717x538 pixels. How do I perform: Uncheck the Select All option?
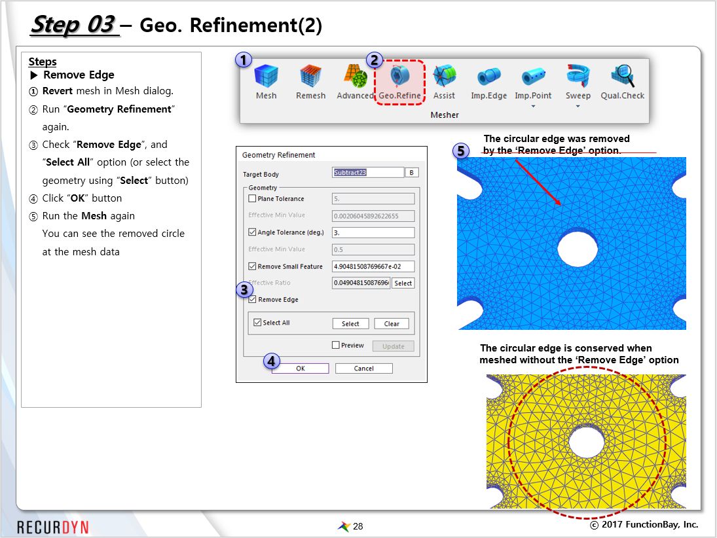pos(258,323)
